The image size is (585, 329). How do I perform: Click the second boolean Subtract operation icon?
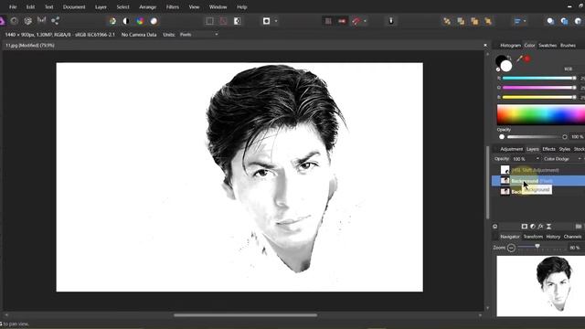pos(564,21)
